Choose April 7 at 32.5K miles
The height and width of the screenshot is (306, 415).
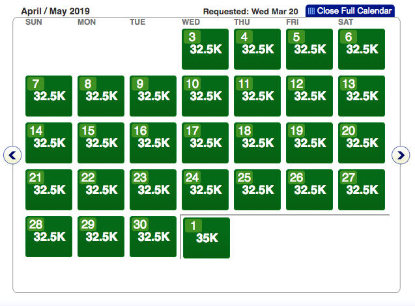(x=49, y=96)
